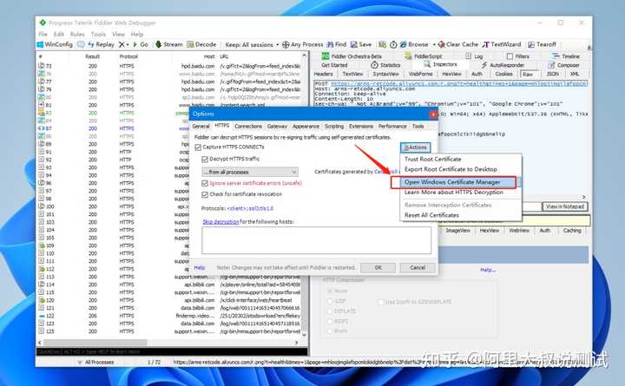Switch to the Statistics tab
The width and height of the screenshot is (625, 386).
click(385, 65)
